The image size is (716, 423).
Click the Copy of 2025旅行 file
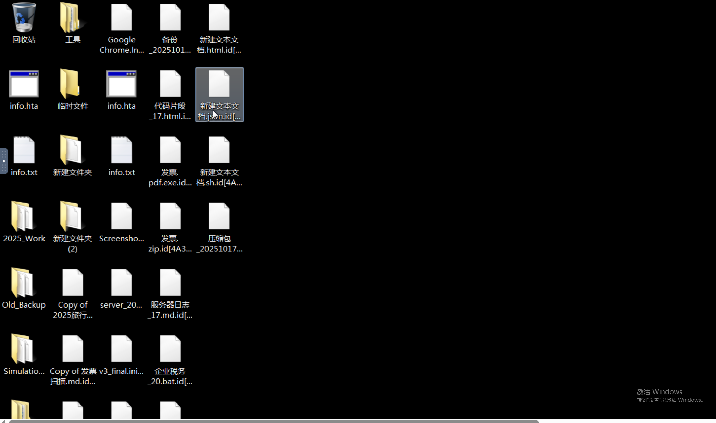click(73, 283)
